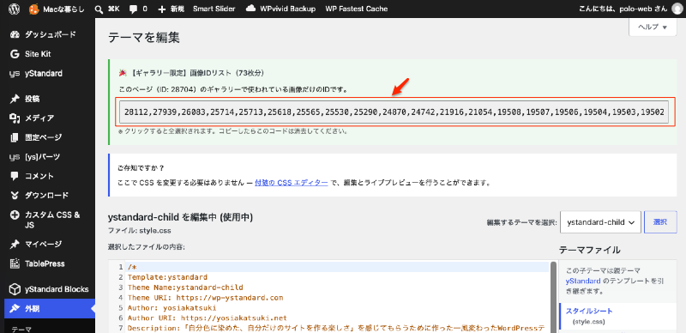686x333 pixels.
Task: Click the Theme Name:ystandard-child line
Action: [185, 288]
